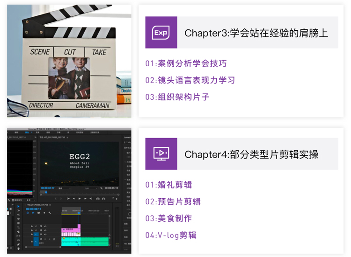This screenshot has width=351, height=257.
Task: Select the Track Select Forward tool
Action: (18, 211)
